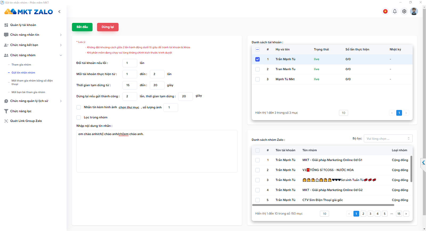Toggle select-all checkbox in account list header
The image size is (426, 231).
pos(257,49)
